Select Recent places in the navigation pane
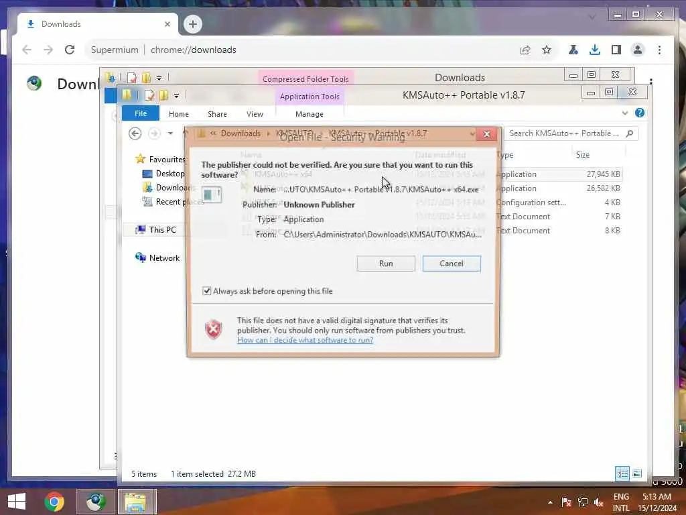This screenshot has width=686, height=515. point(173,201)
